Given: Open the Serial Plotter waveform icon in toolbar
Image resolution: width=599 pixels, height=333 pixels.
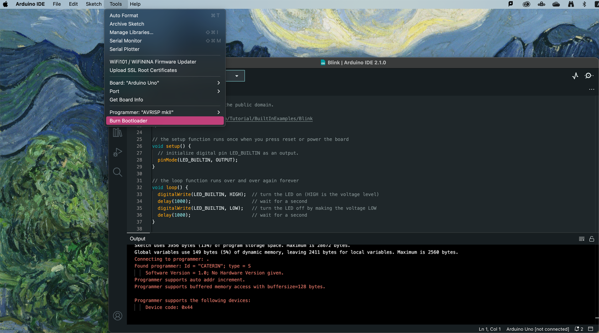Looking at the screenshot, I should (x=575, y=76).
